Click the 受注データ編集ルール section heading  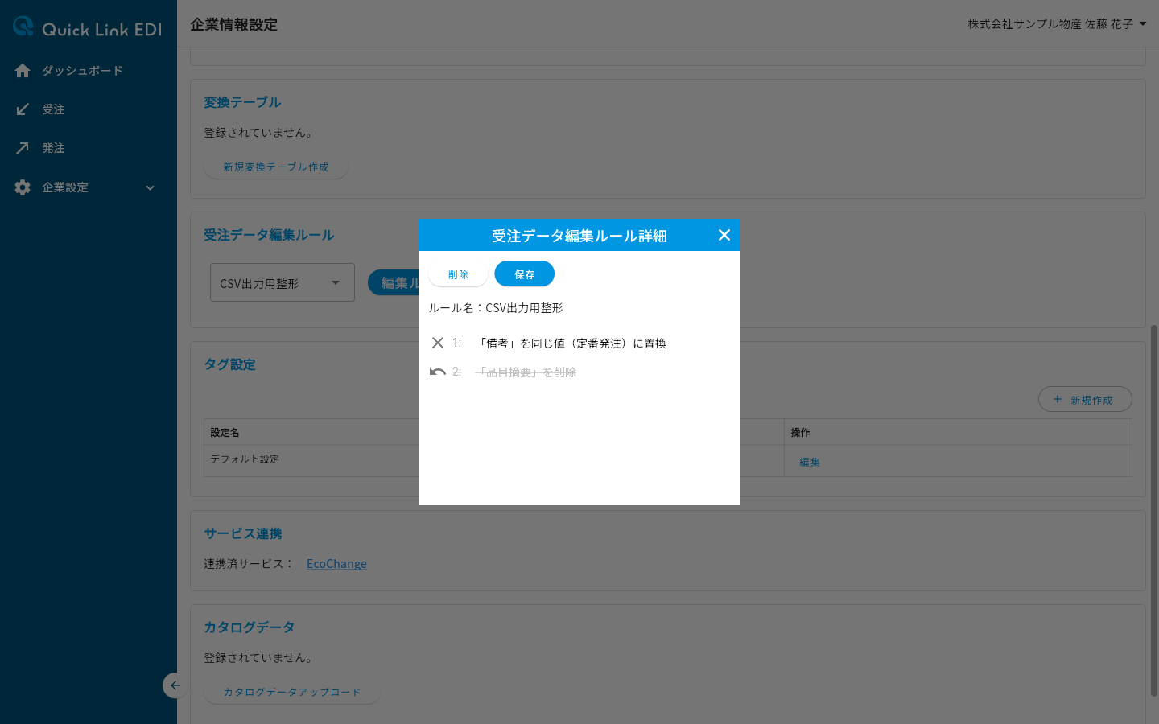[x=269, y=235]
